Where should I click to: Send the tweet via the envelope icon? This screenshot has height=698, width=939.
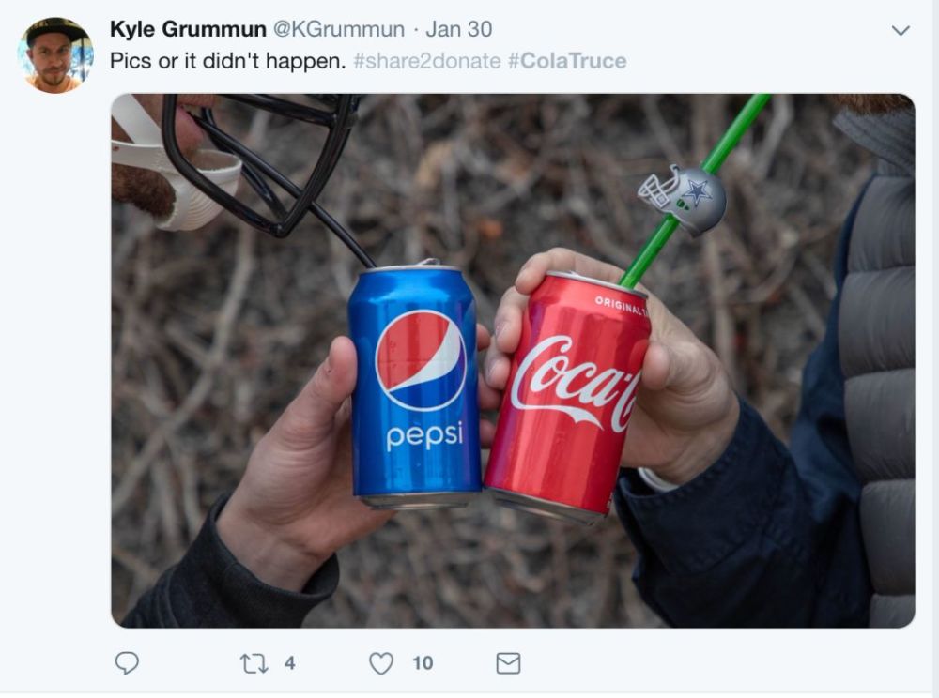pyautogui.click(x=508, y=663)
